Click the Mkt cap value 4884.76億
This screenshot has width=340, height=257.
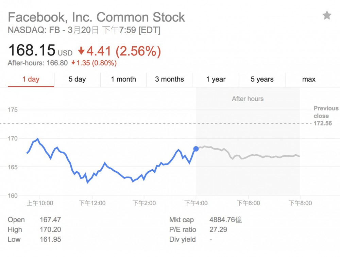point(225,220)
